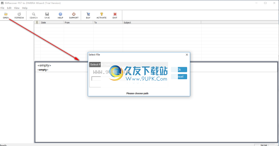Open the Edit menu
The width and height of the screenshot is (279, 146).
click(x=9, y=8)
